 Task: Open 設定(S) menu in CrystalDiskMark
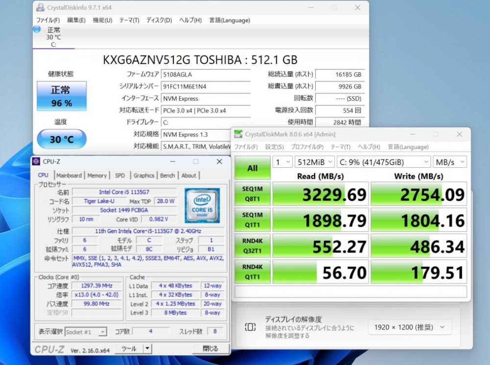(274, 147)
